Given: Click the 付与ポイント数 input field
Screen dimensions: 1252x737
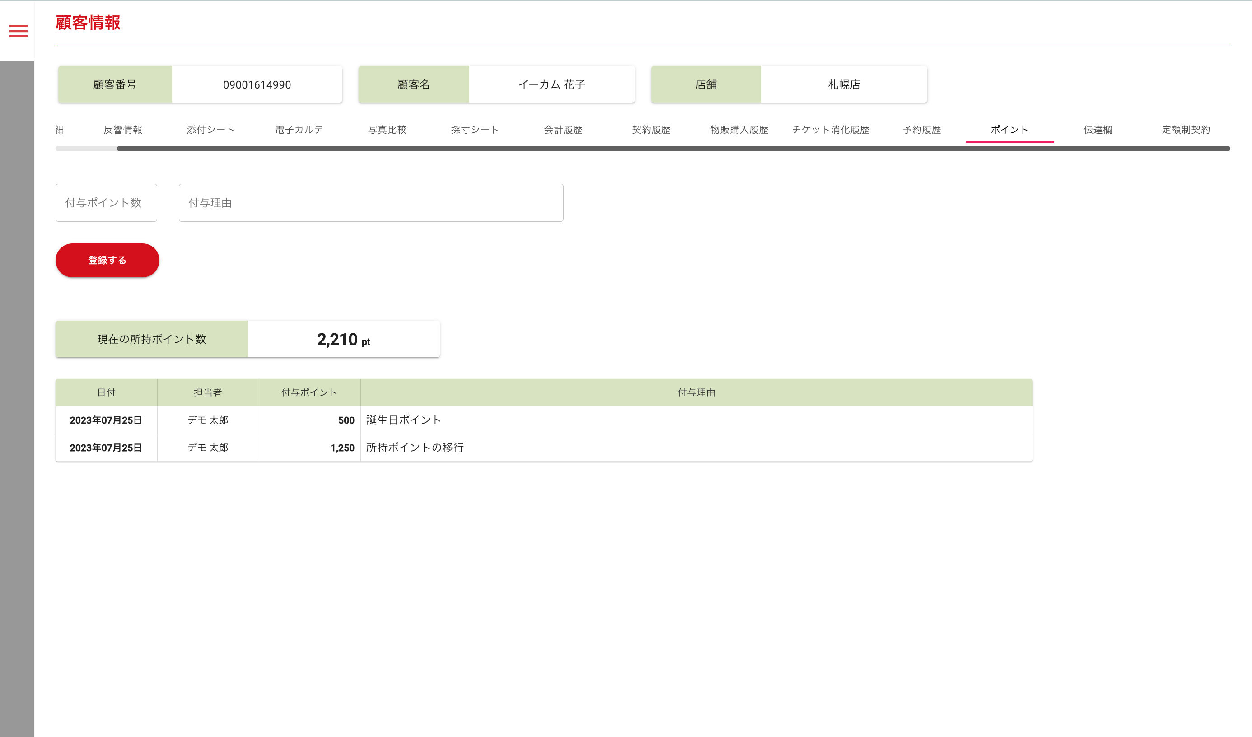Looking at the screenshot, I should 106,203.
